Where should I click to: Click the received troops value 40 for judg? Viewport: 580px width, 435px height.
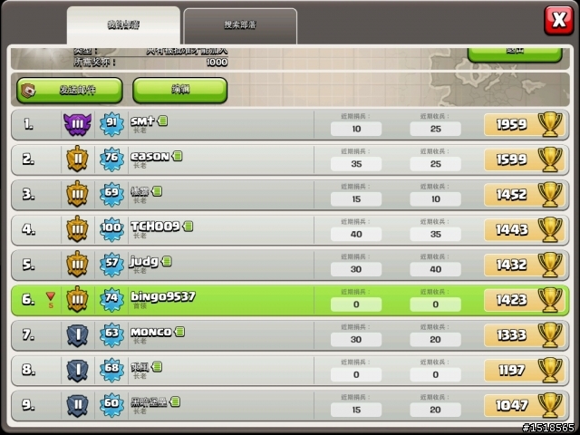pyautogui.click(x=435, y=269)
